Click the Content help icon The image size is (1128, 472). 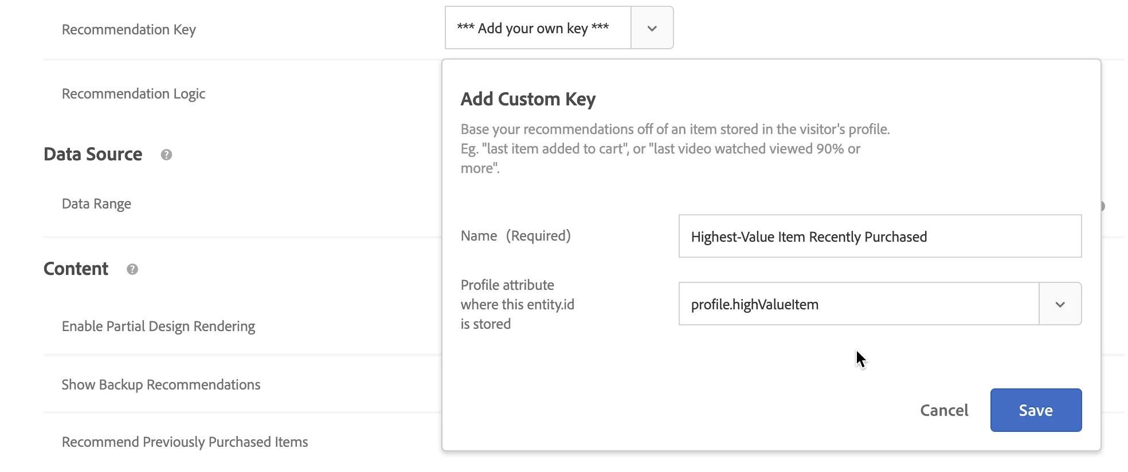132,269
